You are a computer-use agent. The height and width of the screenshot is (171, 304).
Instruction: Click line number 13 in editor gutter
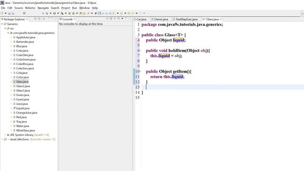coord(137,87)
